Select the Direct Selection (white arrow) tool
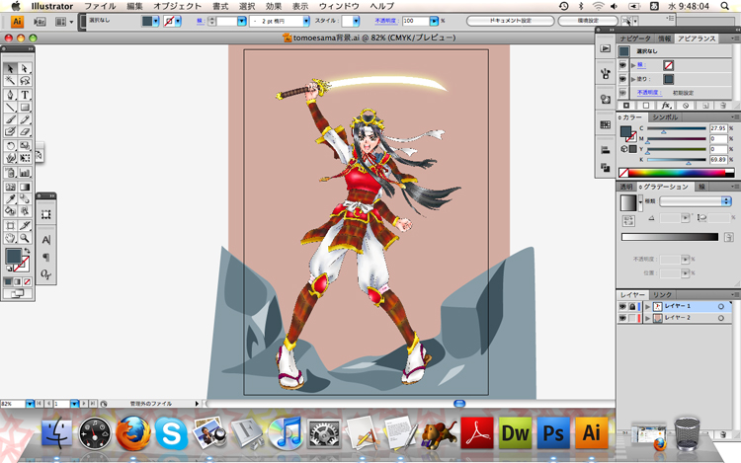Viewport: 741px width, 463px height. coord(25,69)
